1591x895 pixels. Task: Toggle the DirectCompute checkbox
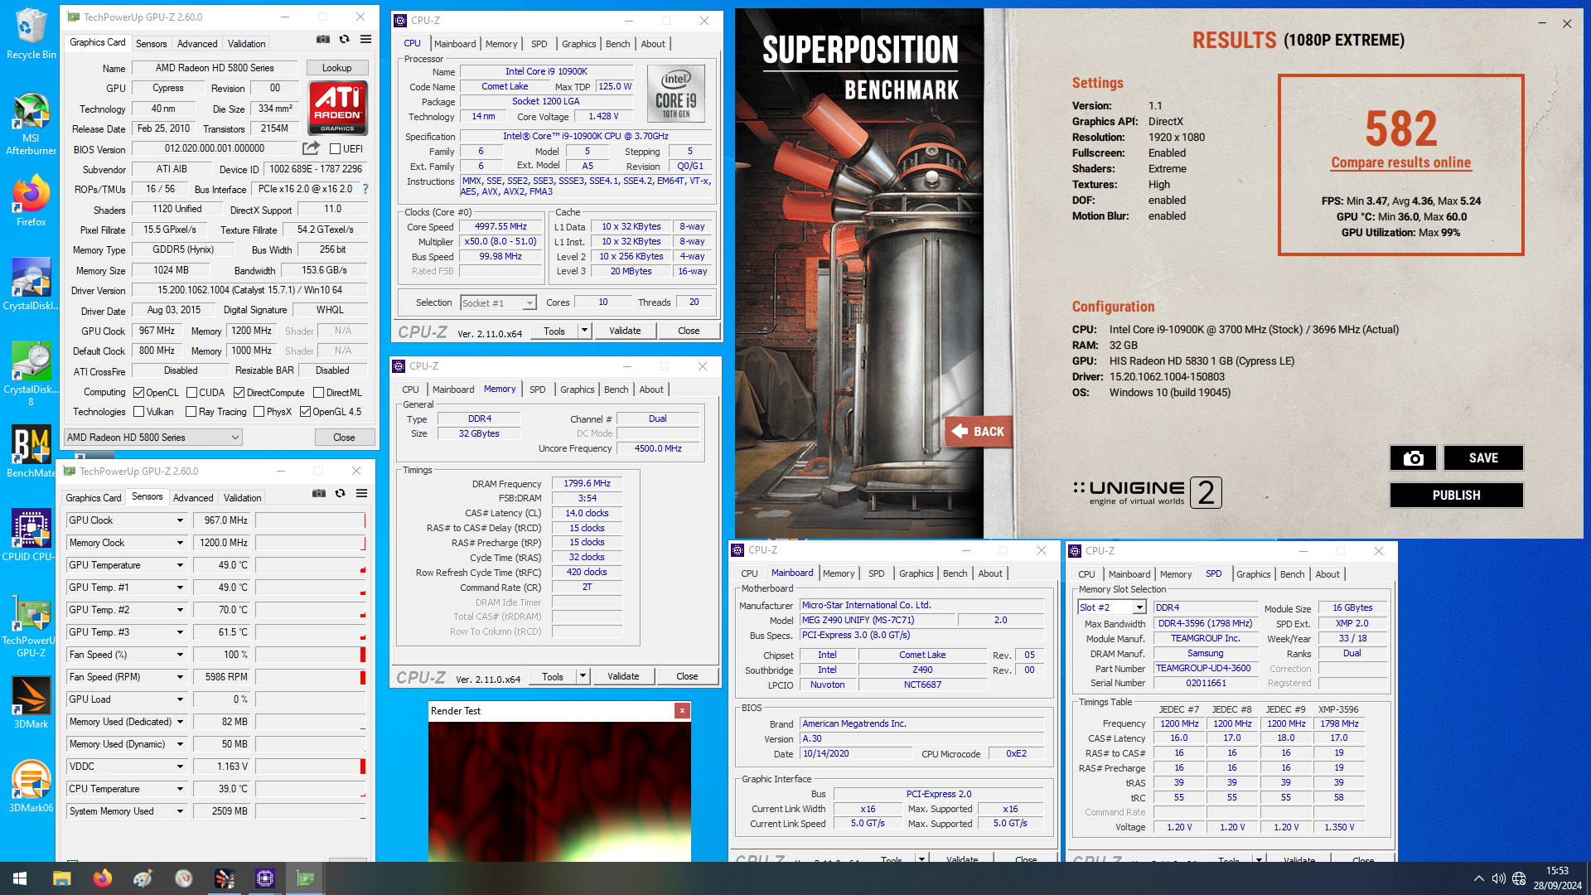239,393
